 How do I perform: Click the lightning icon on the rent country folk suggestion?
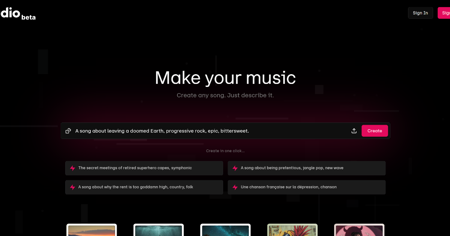[72, 187]
